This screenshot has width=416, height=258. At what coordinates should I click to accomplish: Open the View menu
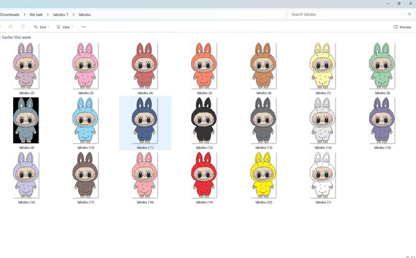(x=65, y=27)
